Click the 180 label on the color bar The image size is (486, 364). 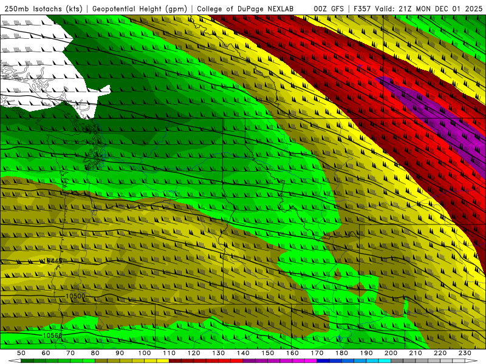click(341, 353)
